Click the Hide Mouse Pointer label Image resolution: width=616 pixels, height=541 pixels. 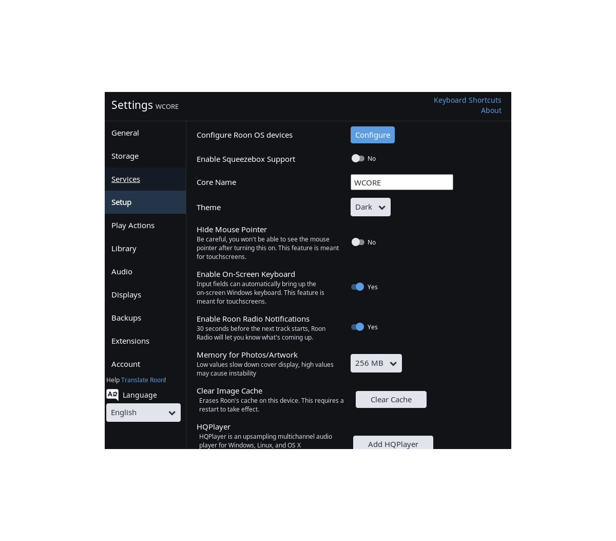232,230
